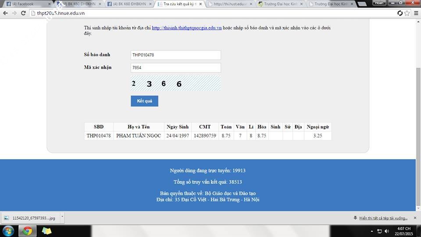The image size is (421, 237).
Task: Bookmark this page with the star icon
Action: tap(407, 13)
